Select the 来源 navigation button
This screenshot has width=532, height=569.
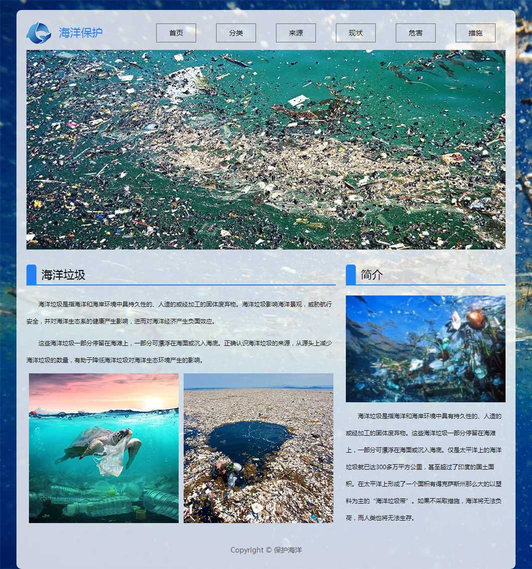[x=296, y=33]
